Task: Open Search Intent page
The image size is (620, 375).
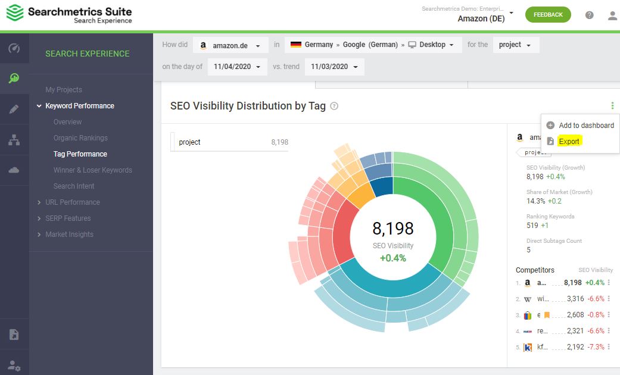Action: tap(74, 186)
